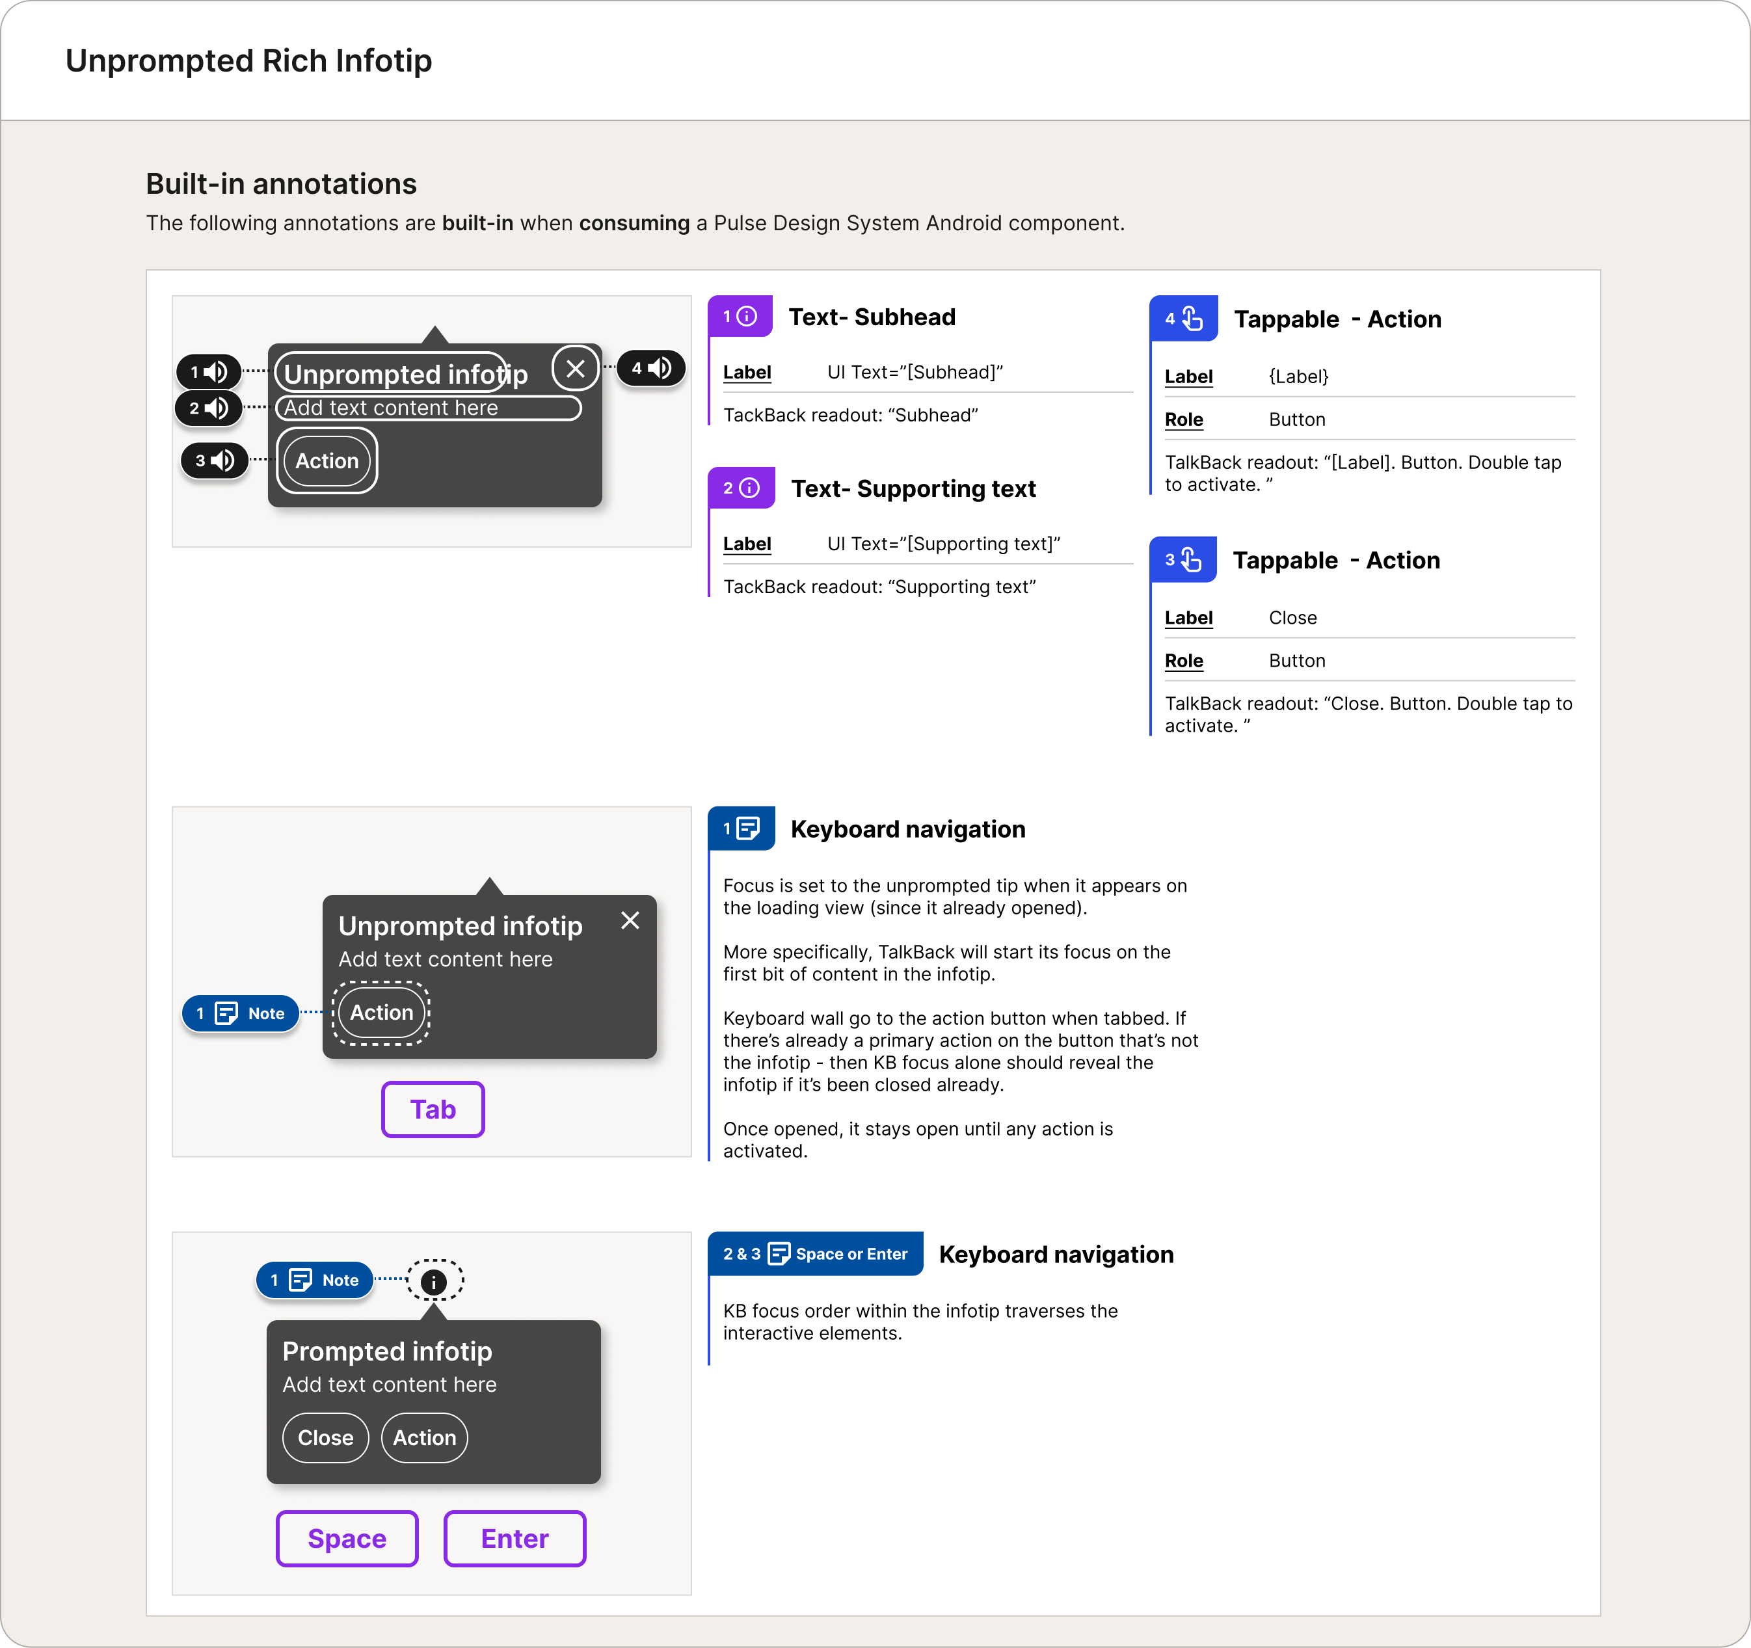The width and height of the screenshot is (1751, 1648).
Task: Click the '2 & 3 Space or Enter' badge
Action: (x=816, y=1253)
